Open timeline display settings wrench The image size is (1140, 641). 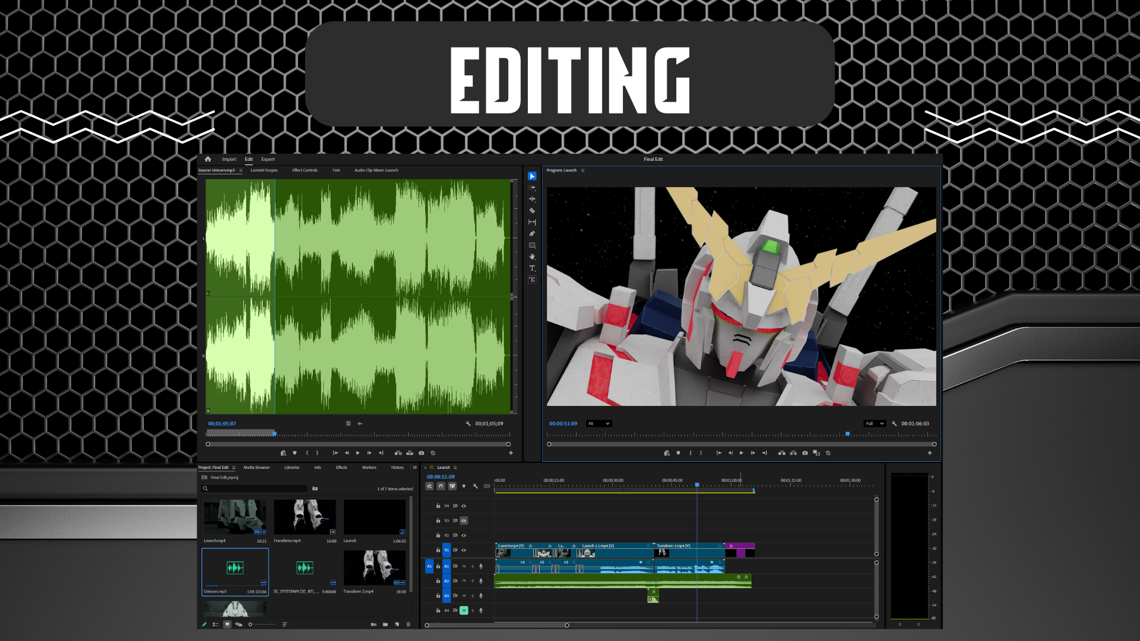(x=476, y=486)
